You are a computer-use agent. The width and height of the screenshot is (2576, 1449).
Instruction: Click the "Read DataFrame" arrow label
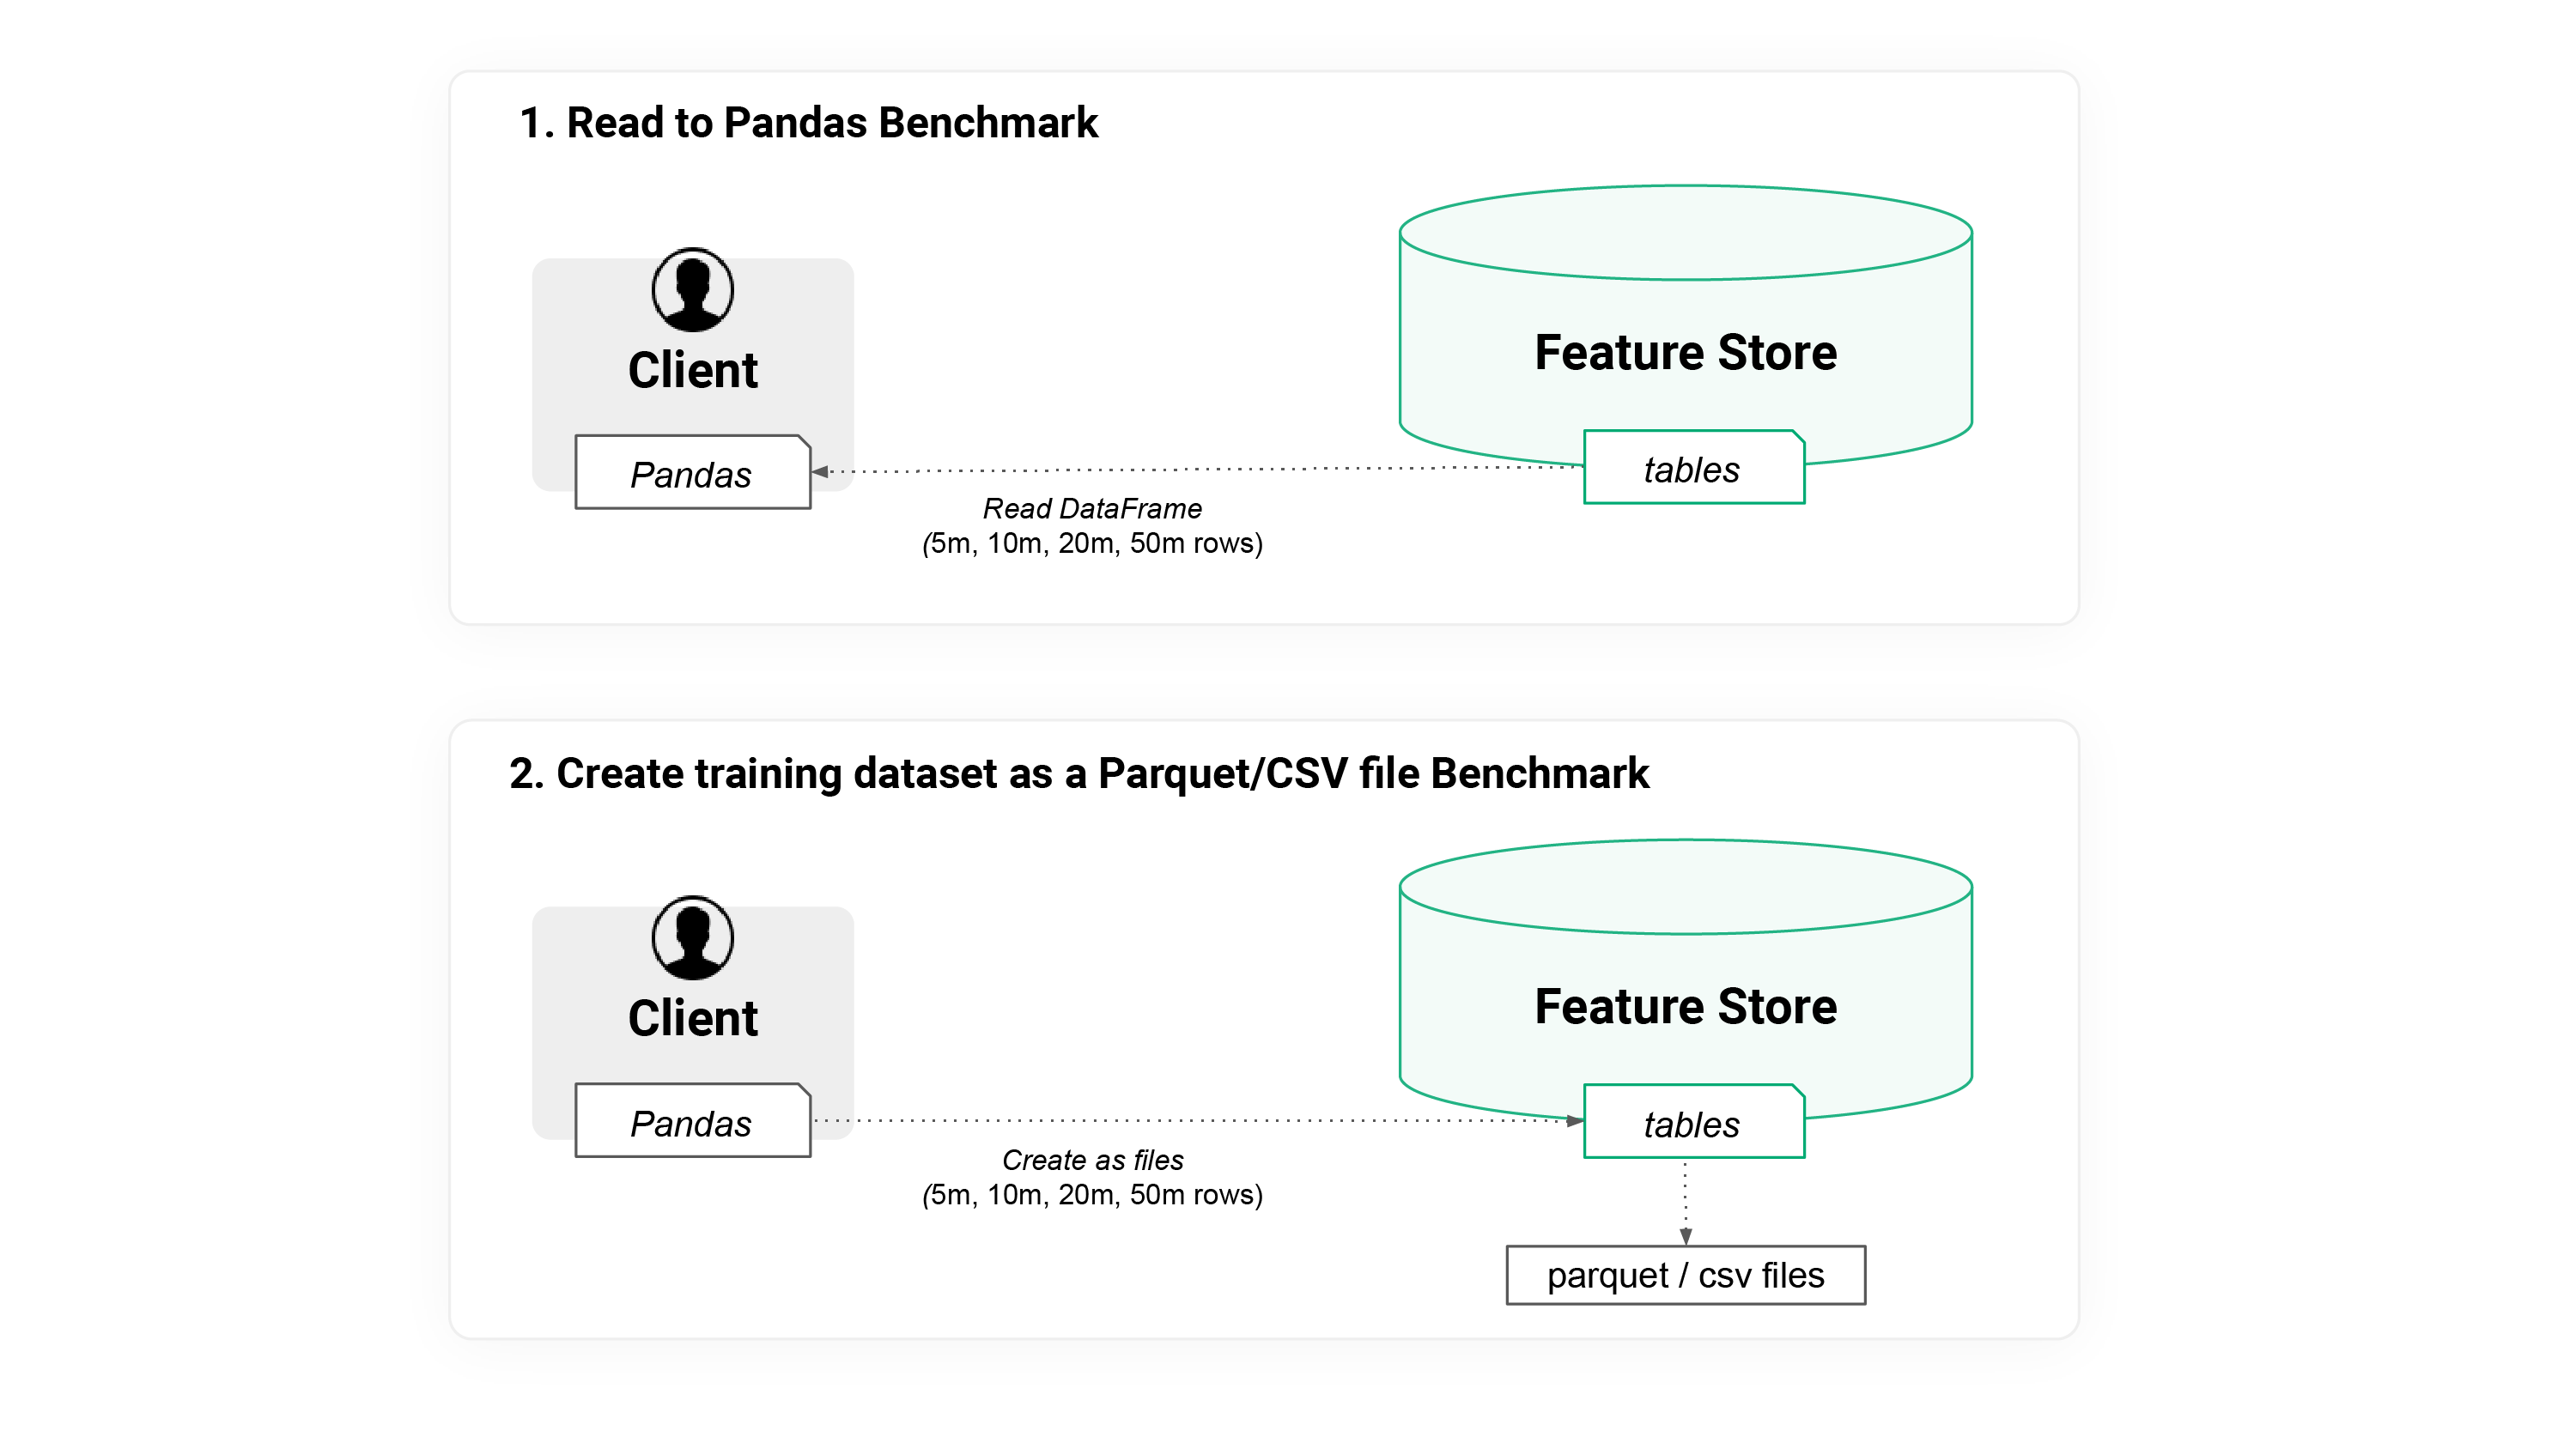click(1092, 508)
